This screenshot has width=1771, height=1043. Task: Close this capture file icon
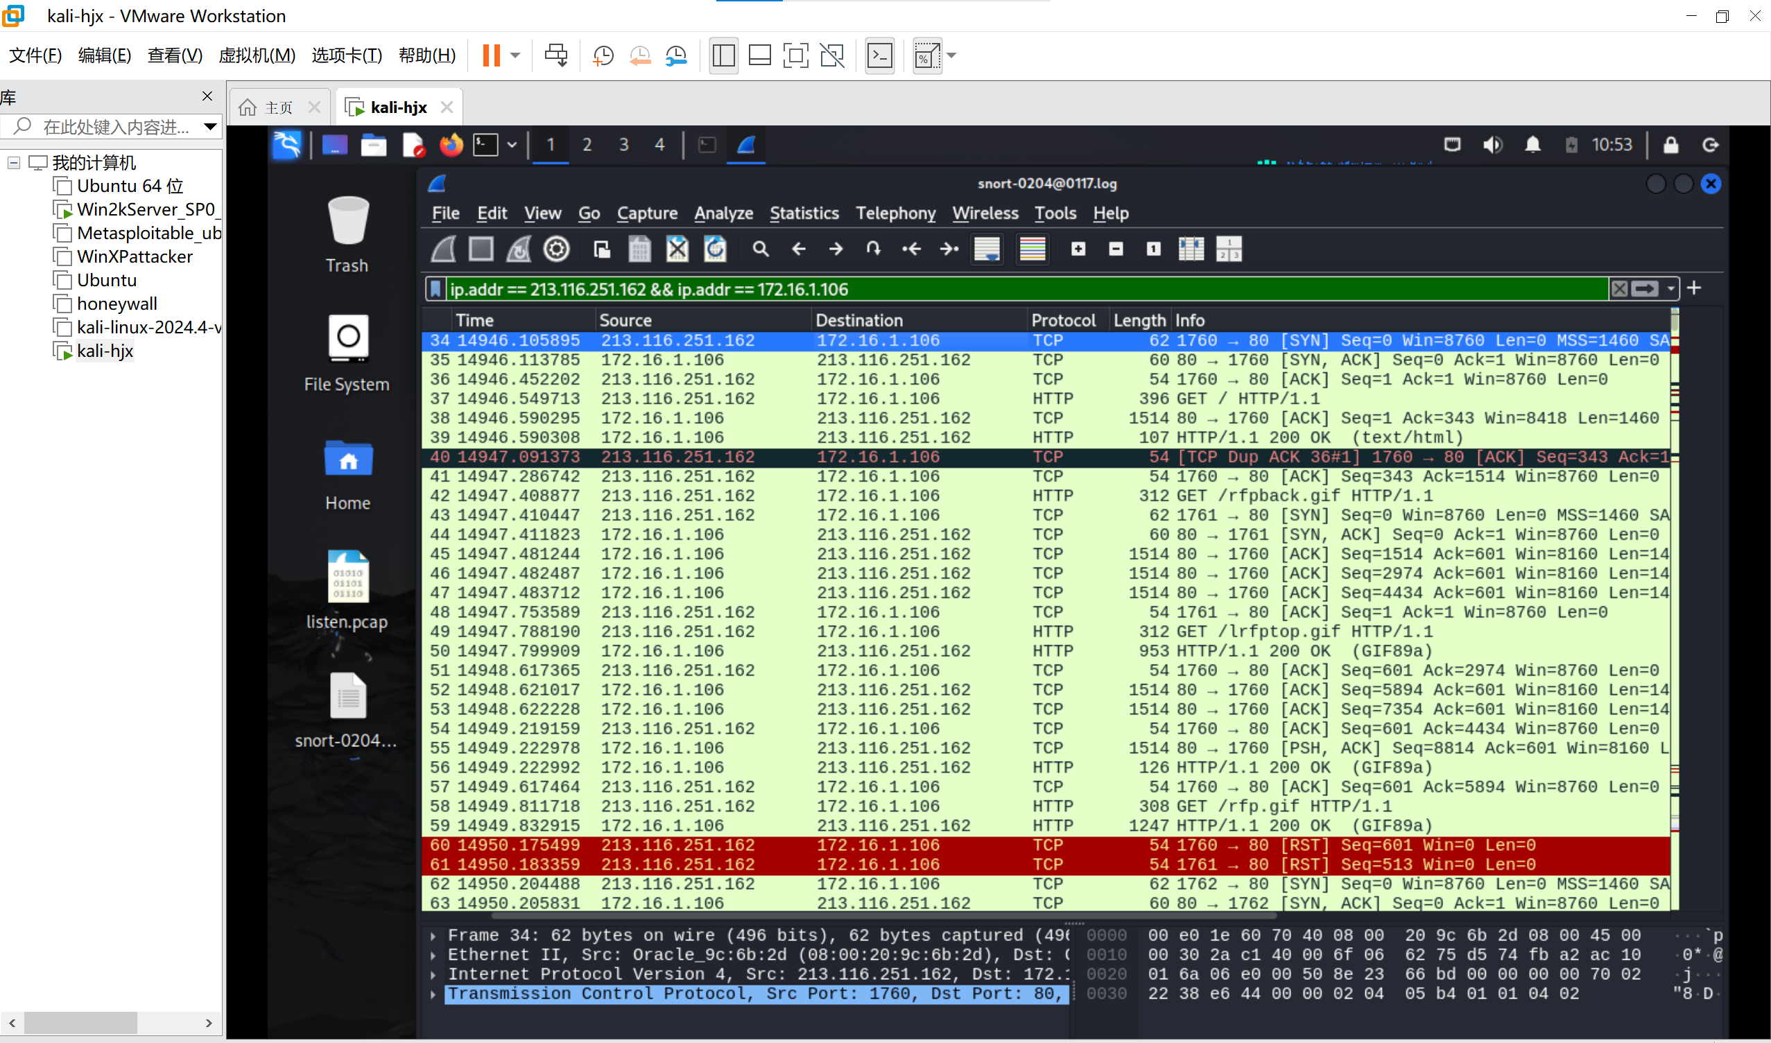click(x=677, y=249)
